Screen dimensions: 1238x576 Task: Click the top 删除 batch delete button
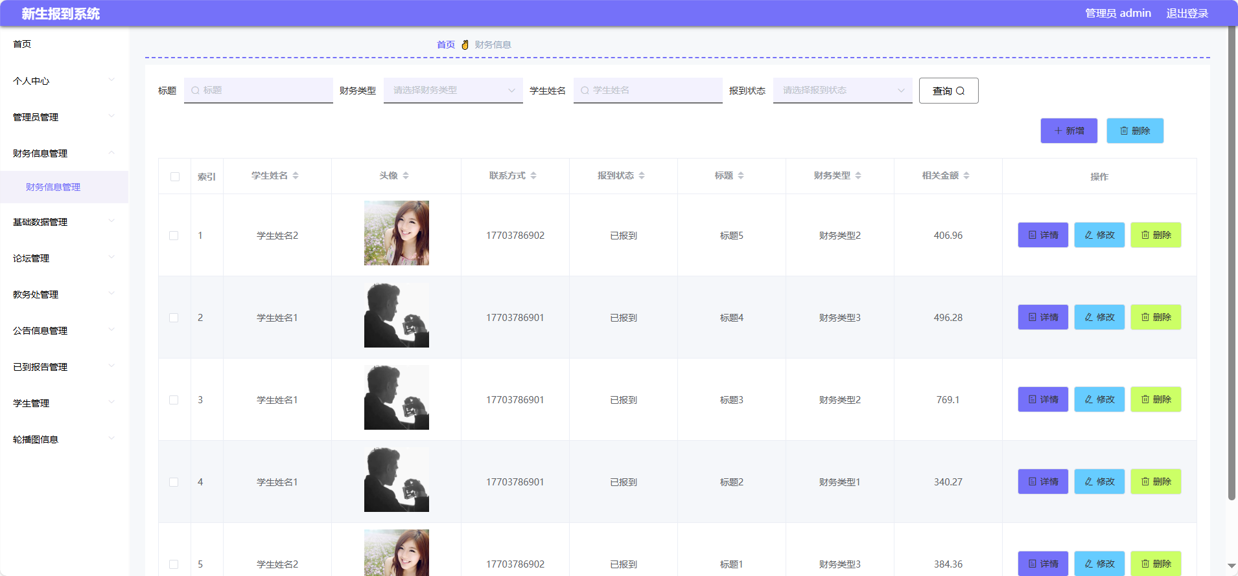1135,131
